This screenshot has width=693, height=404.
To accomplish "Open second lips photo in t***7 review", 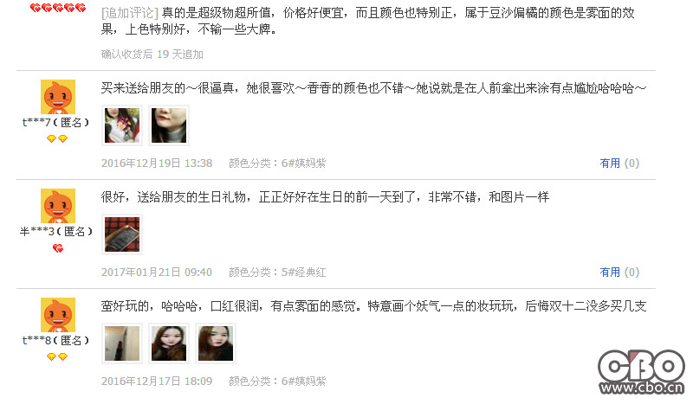I will [x=169, y=125].
